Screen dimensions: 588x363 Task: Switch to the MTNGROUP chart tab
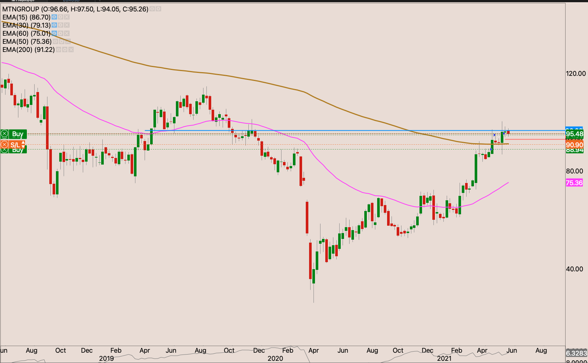[x=23, y=1]
